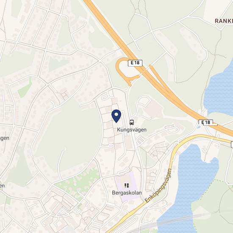Click the Bergaskolan school icon
233x233 pixels.
pos(127,185)
